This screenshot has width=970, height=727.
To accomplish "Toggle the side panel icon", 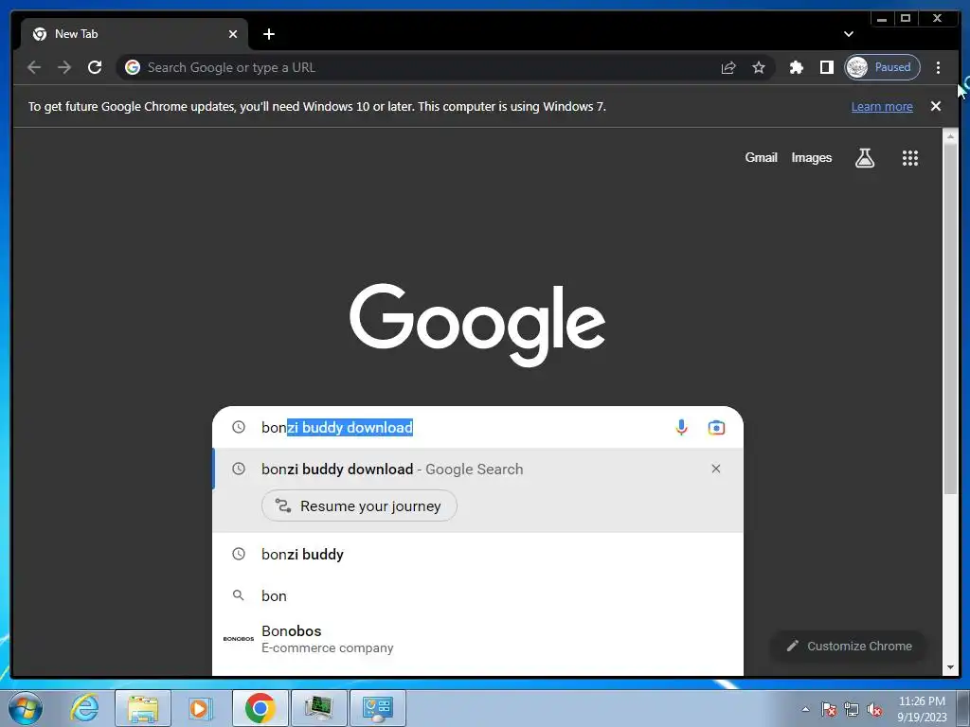I will click(826, 67).
